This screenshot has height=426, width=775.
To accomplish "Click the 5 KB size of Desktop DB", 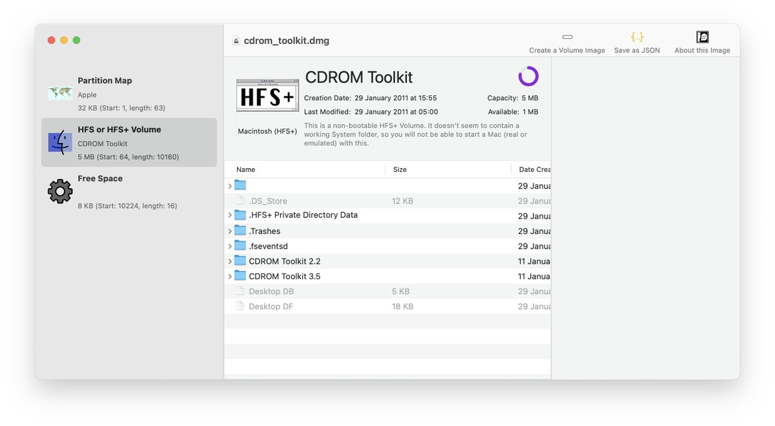I will coord(400,292).
